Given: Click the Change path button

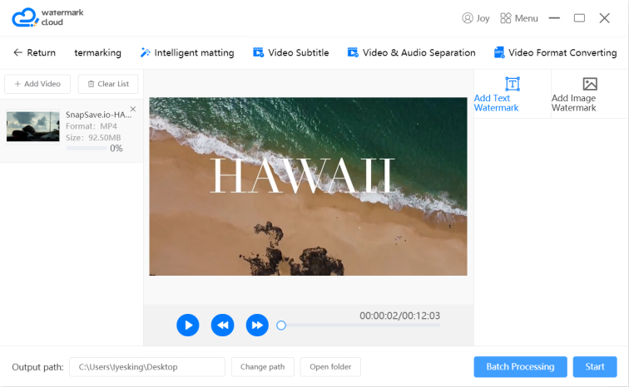Looking at the screenshot, I should point(263,367).
